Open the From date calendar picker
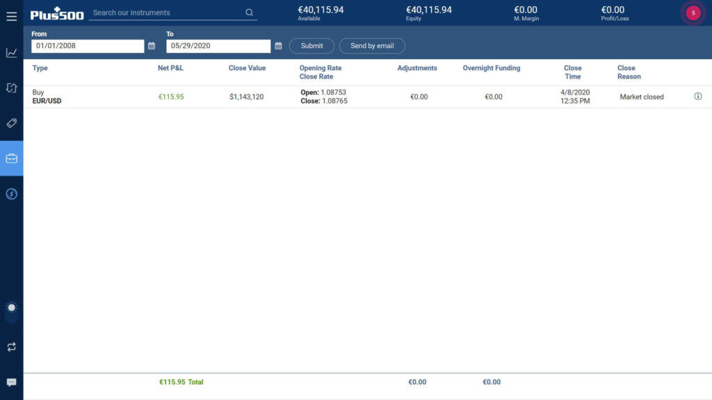712x400 pixels. click(152, 46)
